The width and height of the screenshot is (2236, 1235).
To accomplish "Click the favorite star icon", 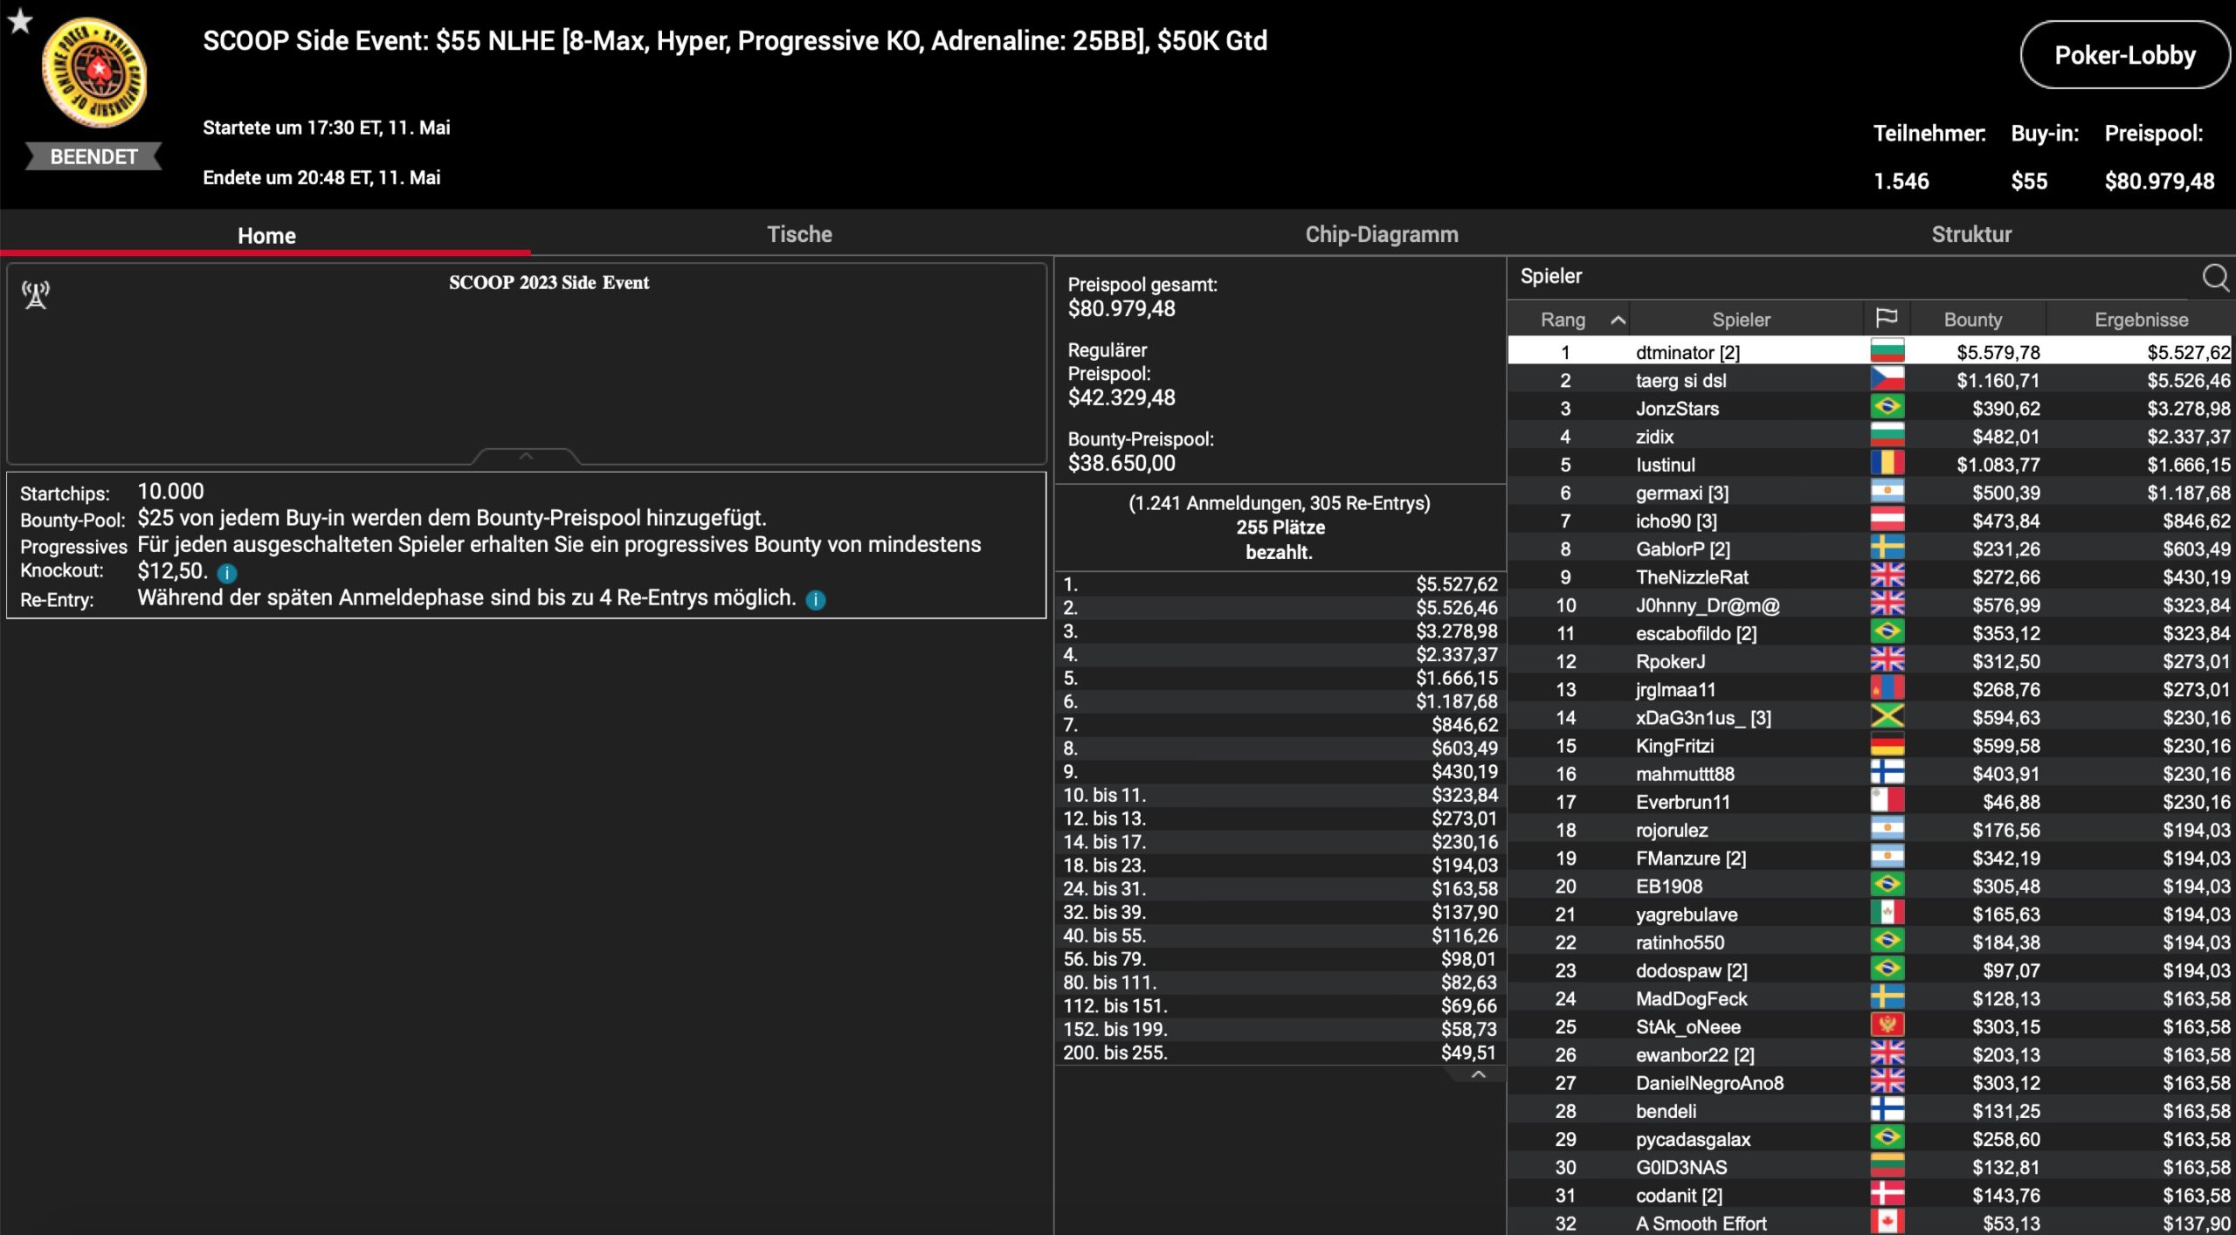I will pyautogui.click(x=19, y=20).
